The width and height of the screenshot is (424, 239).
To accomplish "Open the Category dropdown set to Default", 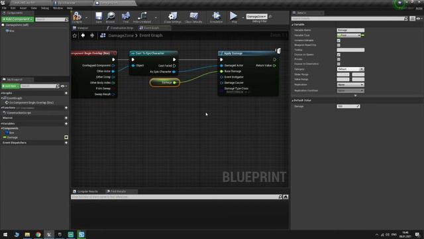I will point(350,69).
